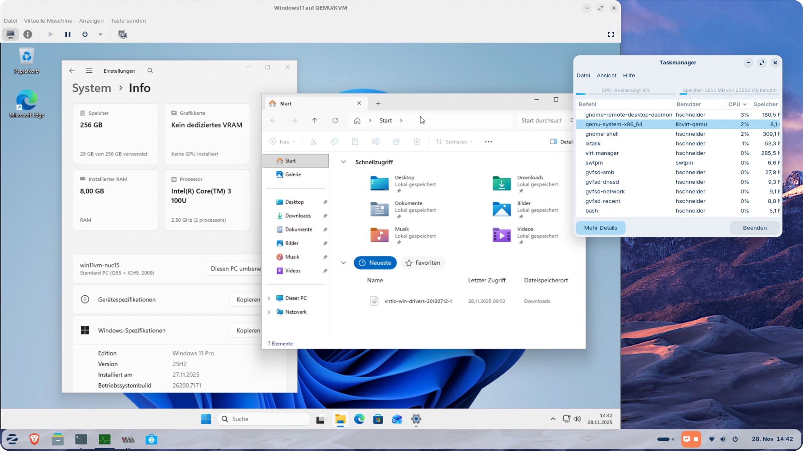Power off the VM with the shutdown icon
The image size is (803, 451).
pos(84,34)
